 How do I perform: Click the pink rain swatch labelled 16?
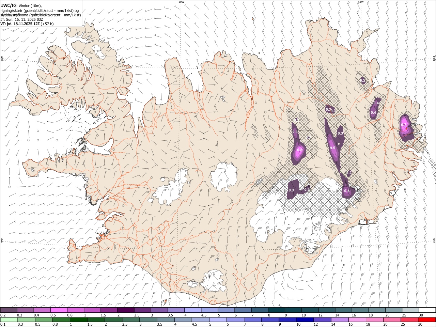pyautogui.click(x=357, y=320)
